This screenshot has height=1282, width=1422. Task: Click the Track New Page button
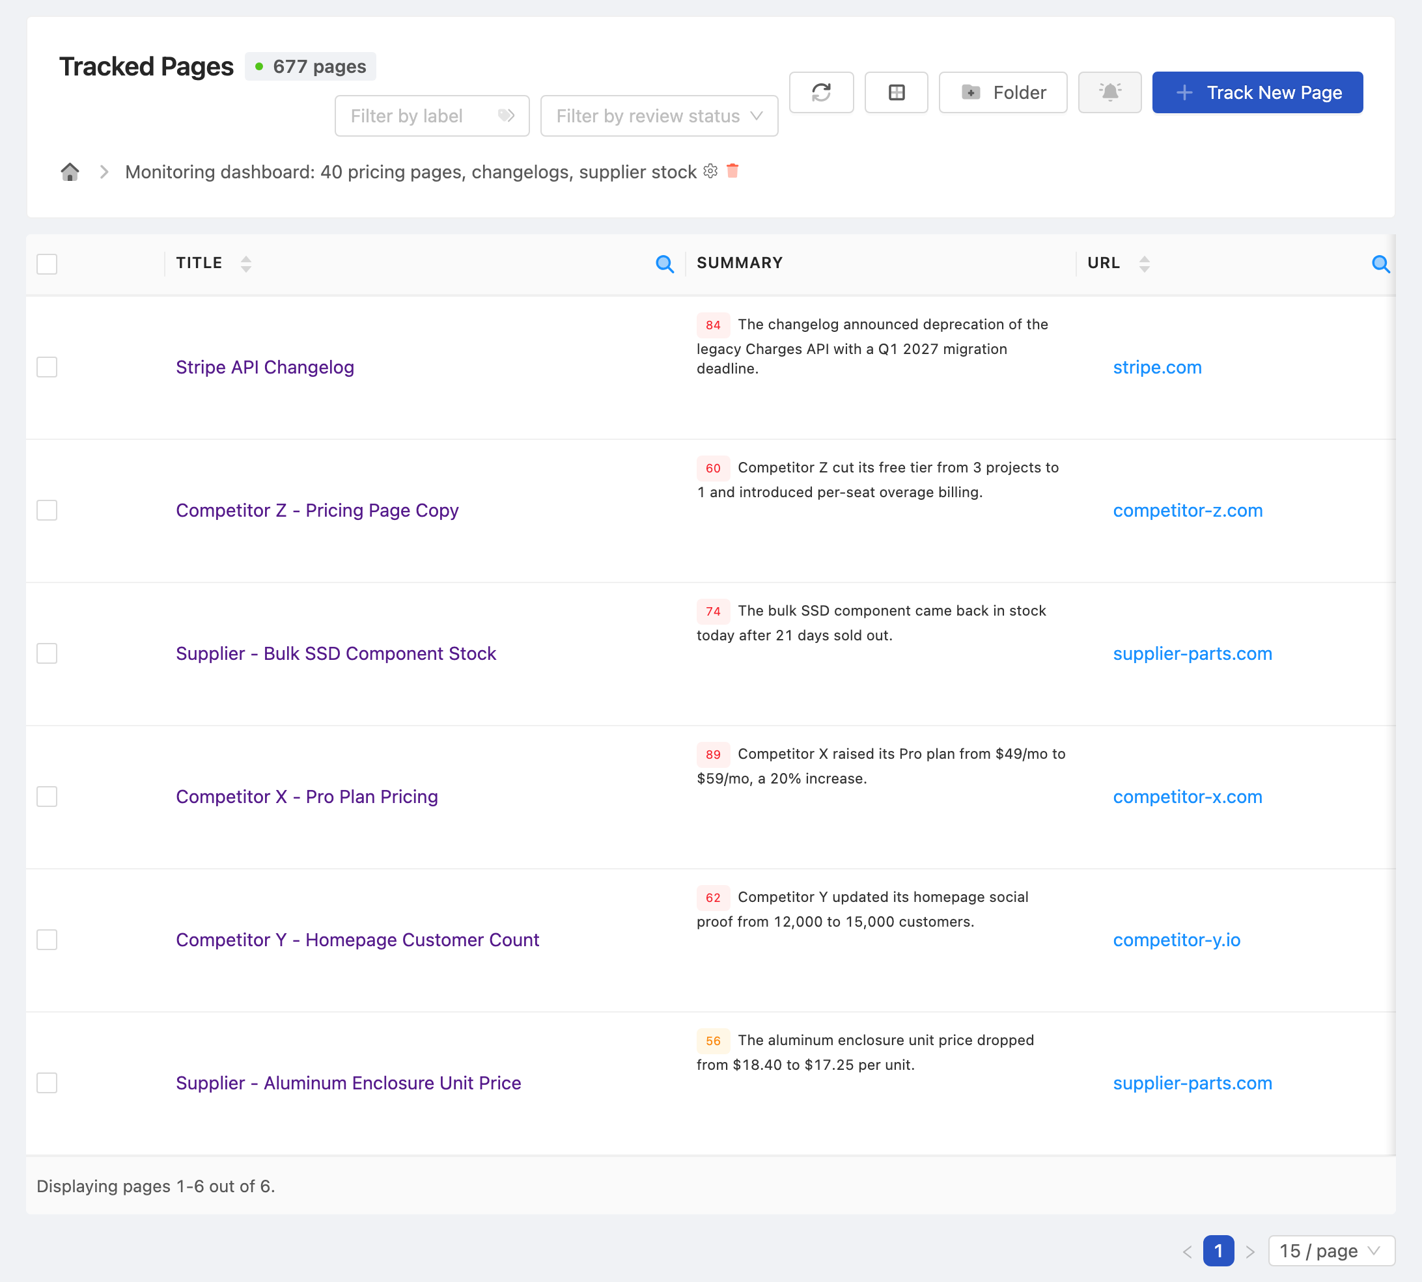point(1257,92)
